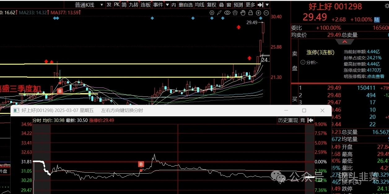This screenshot has height=194, width=389.
Task: Click the 均价: 30.98 label in popup
Action: (x=54, y=120)
